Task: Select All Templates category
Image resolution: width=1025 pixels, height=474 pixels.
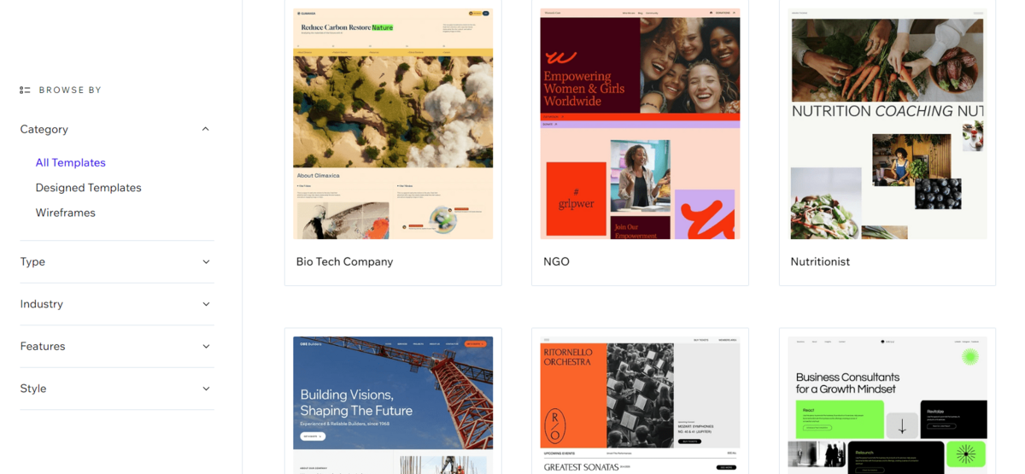Action: (70, 162)
